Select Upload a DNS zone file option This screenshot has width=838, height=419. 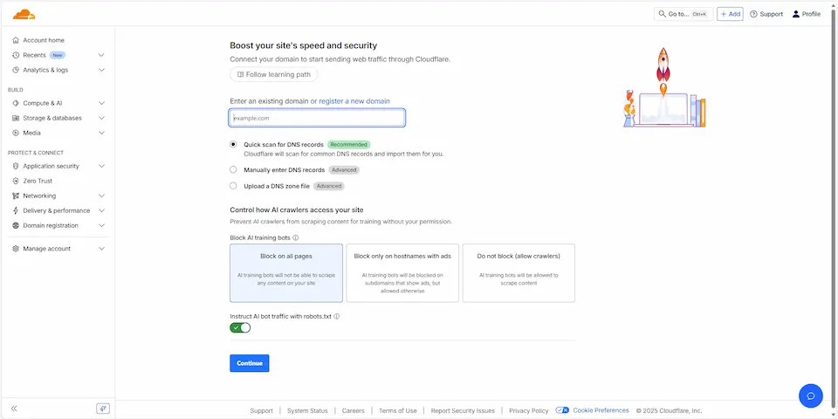233,186
